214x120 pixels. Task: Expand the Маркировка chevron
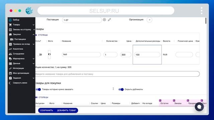click(x=33, y=59)
